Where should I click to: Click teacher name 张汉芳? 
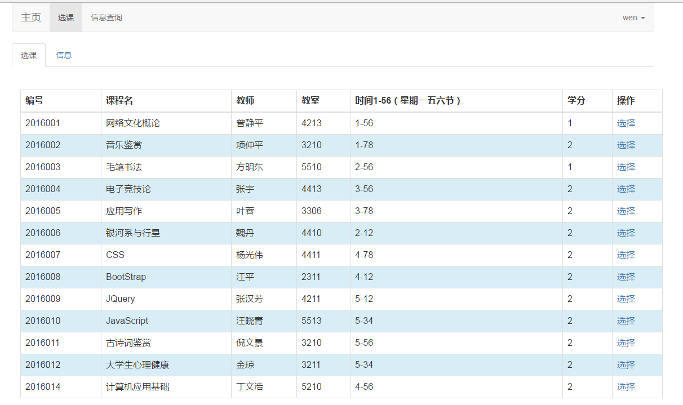(x=250, y=299)
